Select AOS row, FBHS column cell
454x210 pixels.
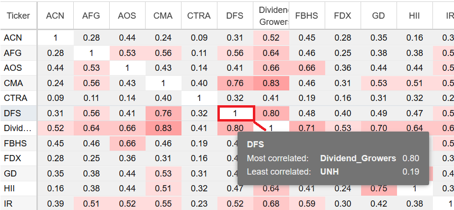[x=306, y=68]
